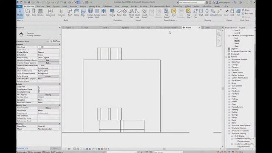The height and width of the screenshot is (153, 272).
Task: Click the keyword search box
Action: click(x=192, y=3)
